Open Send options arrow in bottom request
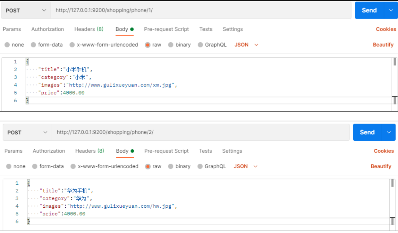Screen dimensions: 398x233 [x=389, y=132]
